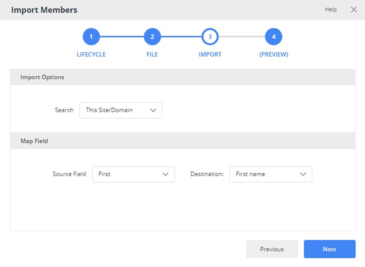Click the chevron arrow in the Search dropdown
Viewport: 365px width, 267px height.
tap(153, 110)
